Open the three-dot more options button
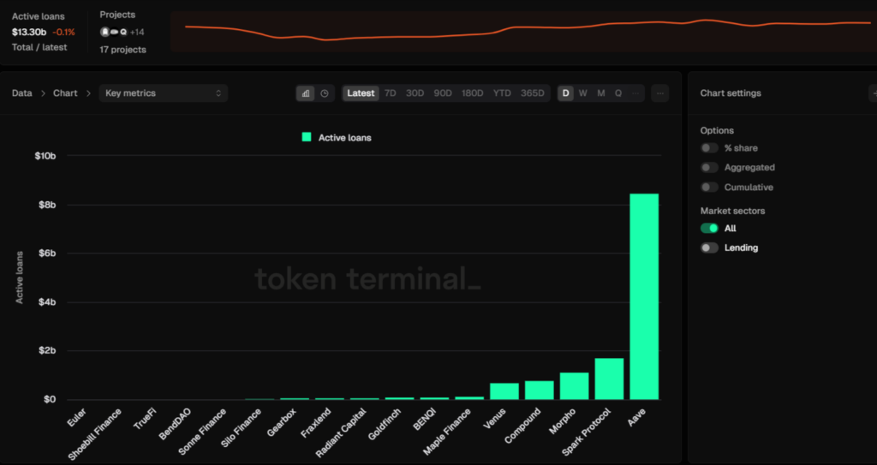This screenshot has width=877, height=465. point(659,93)
